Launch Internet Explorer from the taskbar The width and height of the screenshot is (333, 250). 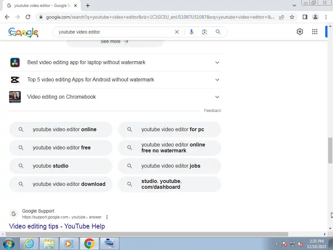29,243
